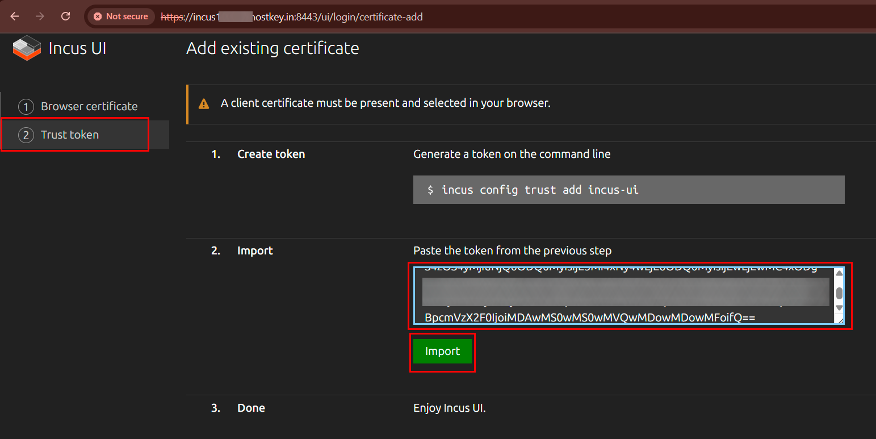The image size is (876, 439).
Task: Click the Incus cube logo
Action: 27,48
